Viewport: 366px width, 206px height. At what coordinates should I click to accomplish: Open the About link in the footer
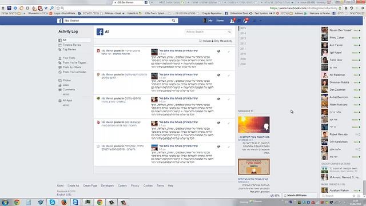60,185
